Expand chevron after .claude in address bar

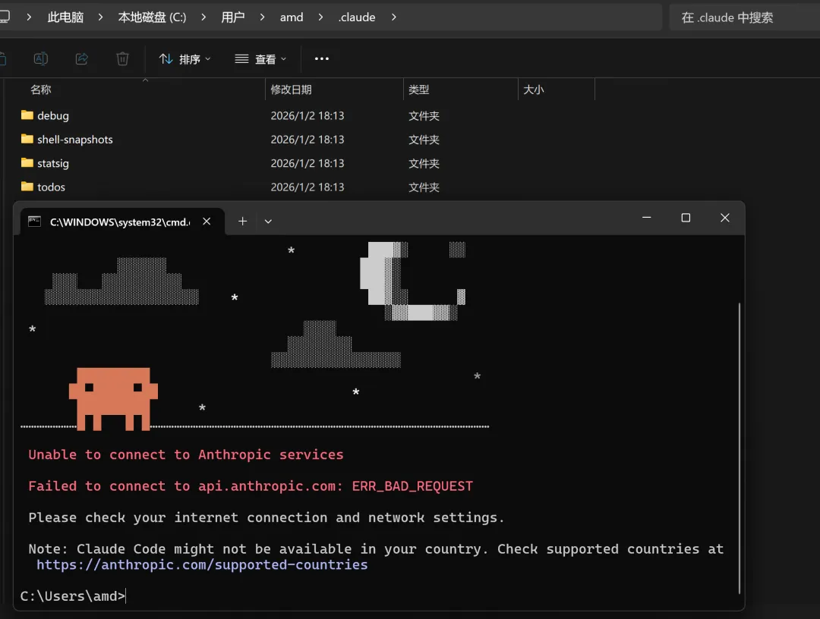pyautogui.click(x=394, y=17)
